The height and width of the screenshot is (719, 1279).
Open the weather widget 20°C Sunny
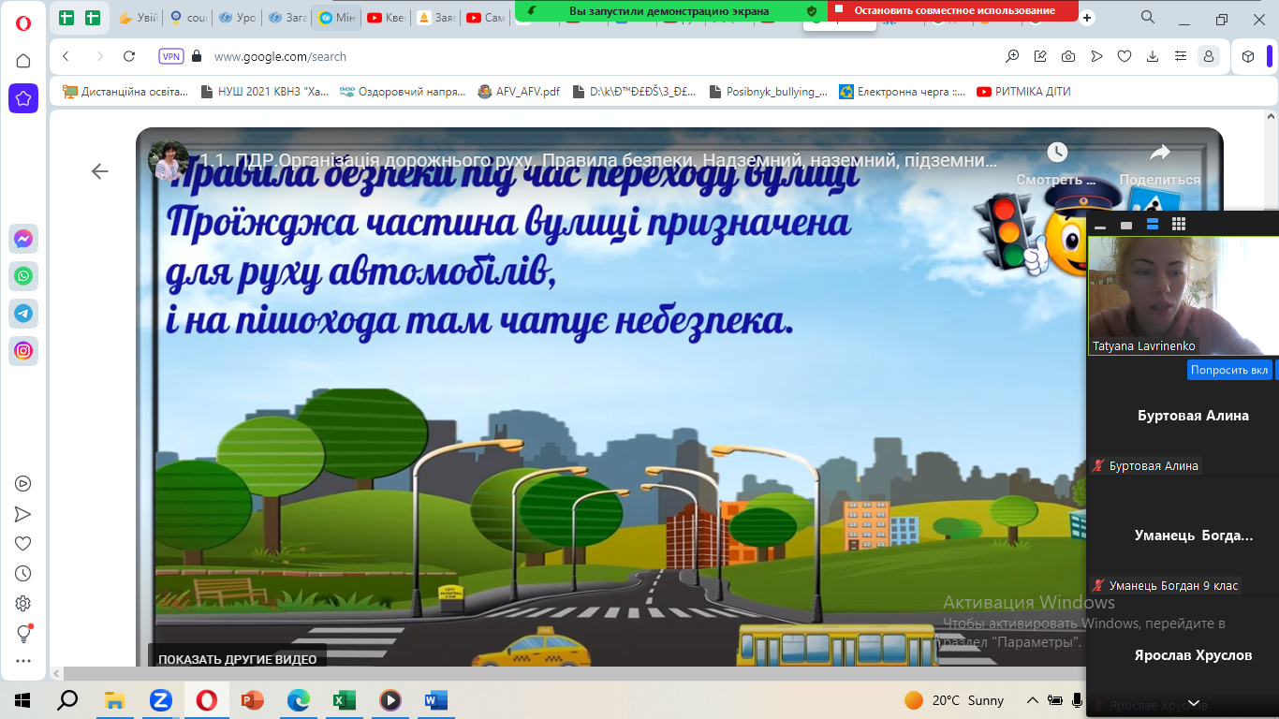(954, 700)
